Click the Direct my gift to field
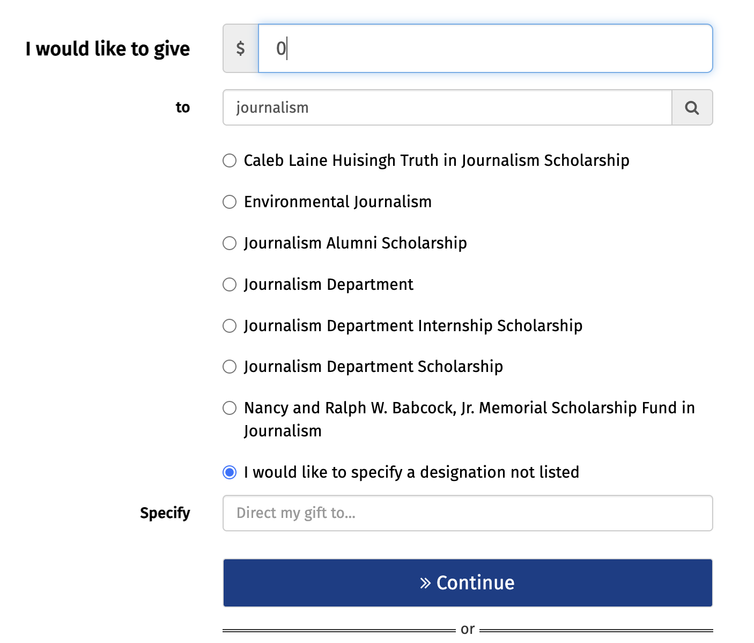Viewport: 754px width, 643px height. pos(467,513)
